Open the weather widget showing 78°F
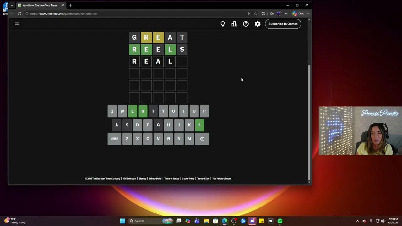Image resolution: width=402 pixels, height=226 pixels. (15, 221)
